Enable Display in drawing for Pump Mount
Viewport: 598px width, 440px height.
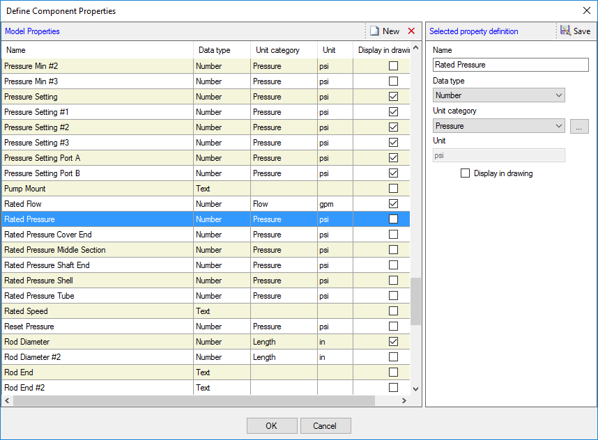tap(393, 189)
